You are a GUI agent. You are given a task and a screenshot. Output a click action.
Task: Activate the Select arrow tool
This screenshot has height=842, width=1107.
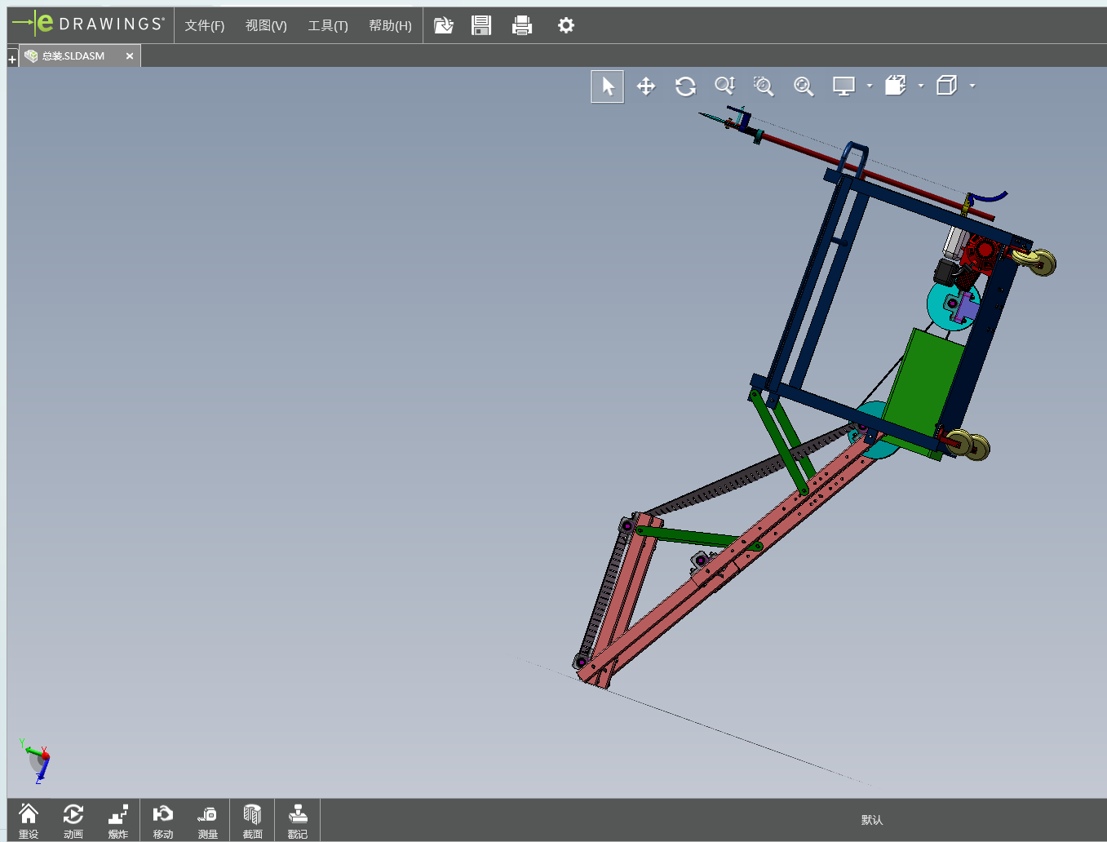pos(608,86)
